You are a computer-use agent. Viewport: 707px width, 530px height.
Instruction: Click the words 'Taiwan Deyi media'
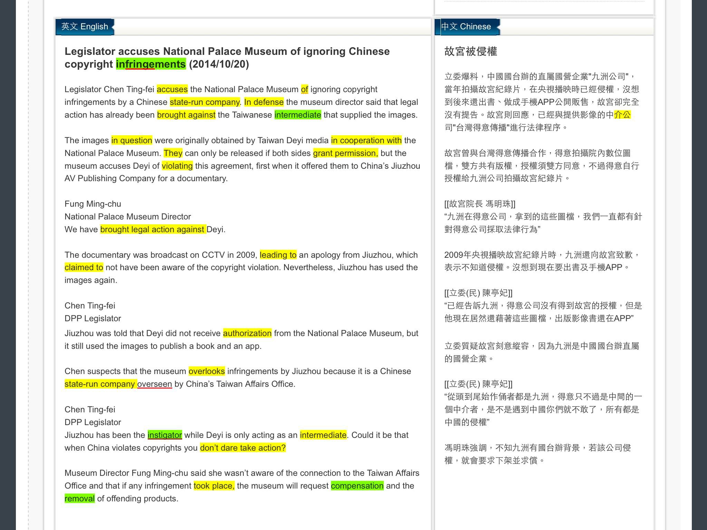point(293,140)
